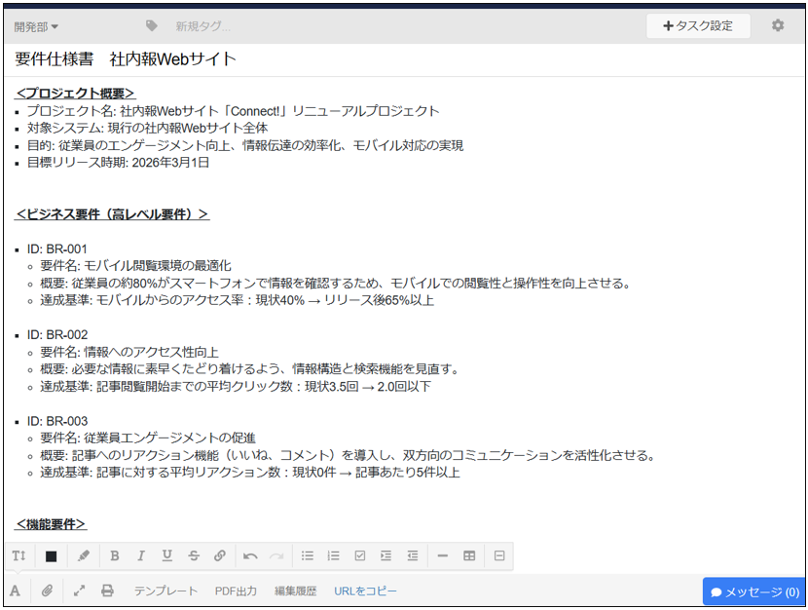Viewport: 808px width, 610px height.
Task: Toggle italic formatting
Action: (x=141, y=555)
